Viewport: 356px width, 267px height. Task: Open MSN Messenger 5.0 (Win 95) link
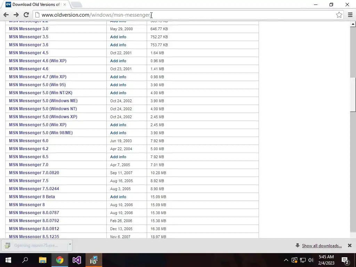[37, 85]
